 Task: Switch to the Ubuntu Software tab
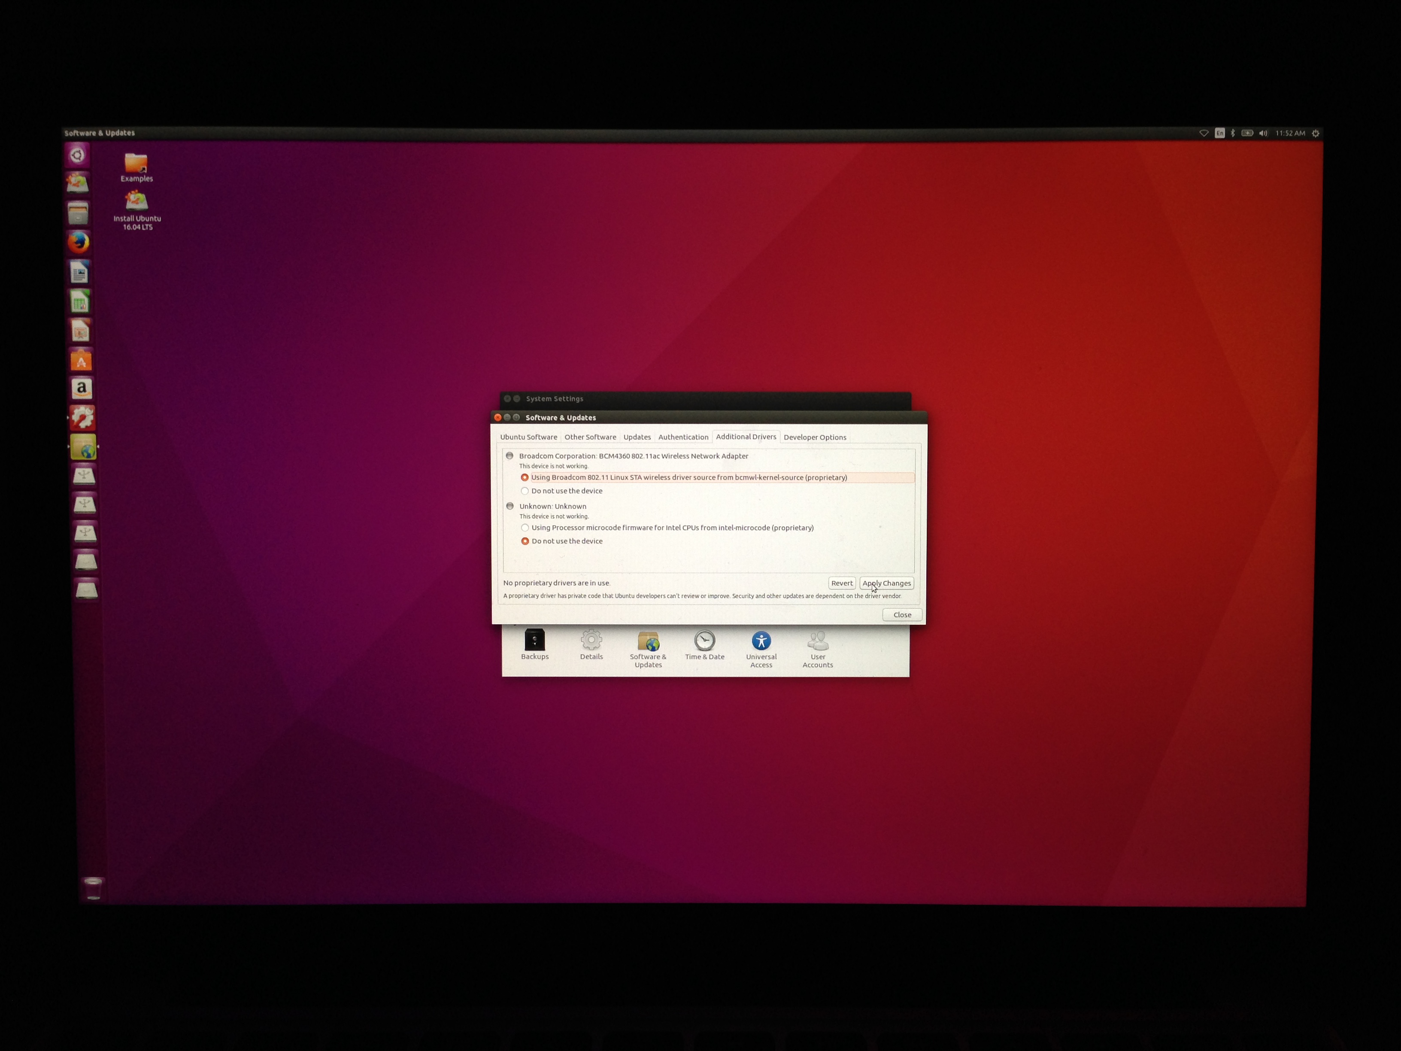pos(528,437)
